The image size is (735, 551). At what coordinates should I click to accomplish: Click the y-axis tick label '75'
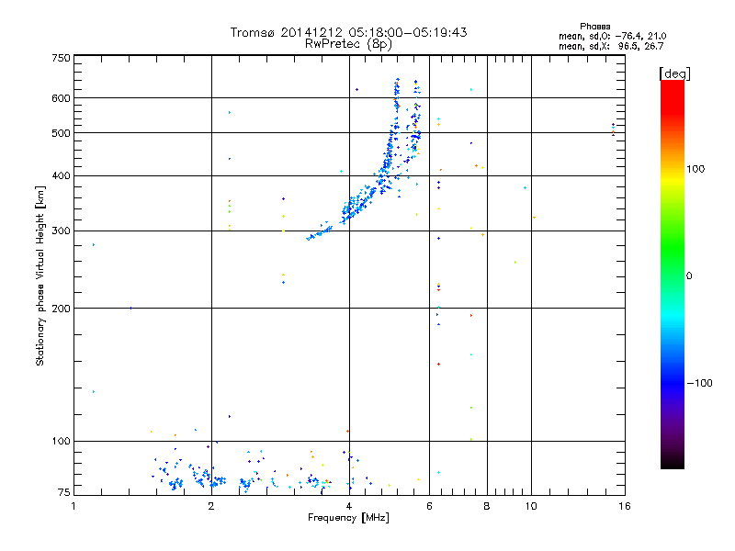(x=64, y=492)
